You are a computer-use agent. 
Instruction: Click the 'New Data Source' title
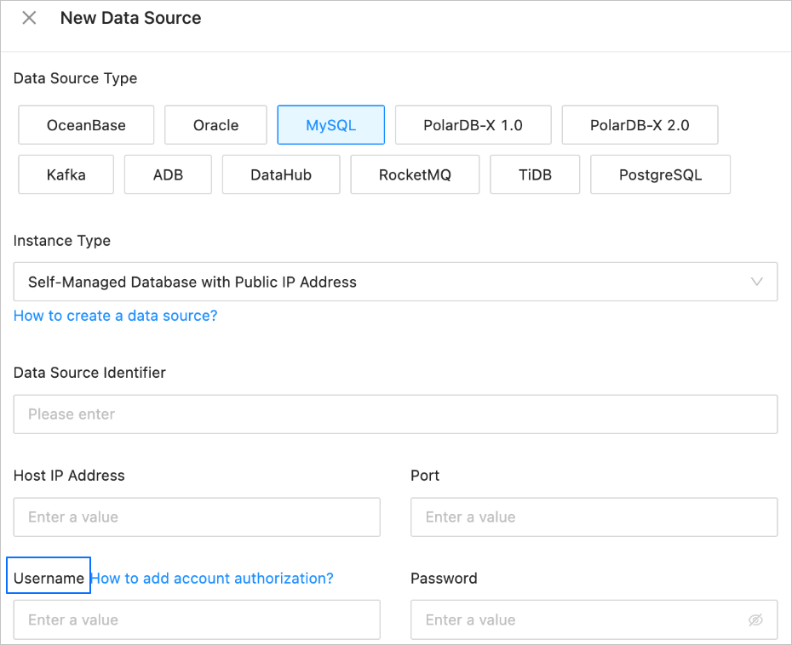(x=131, y=18)
